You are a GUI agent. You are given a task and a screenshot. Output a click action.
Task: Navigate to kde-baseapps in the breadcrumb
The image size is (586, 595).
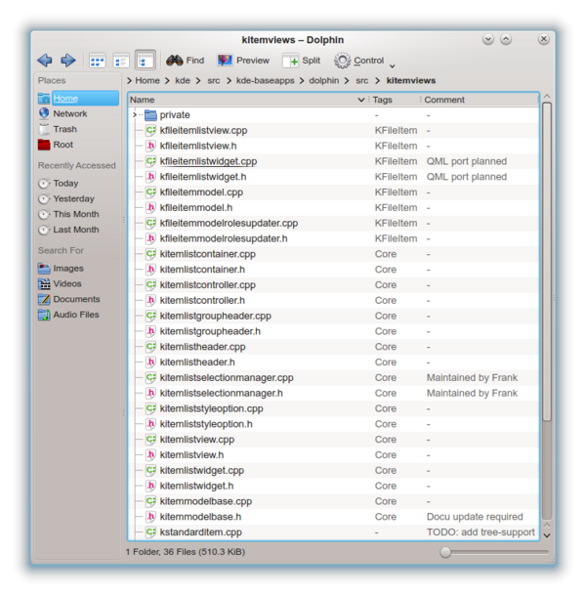click(x=265, y=80)
